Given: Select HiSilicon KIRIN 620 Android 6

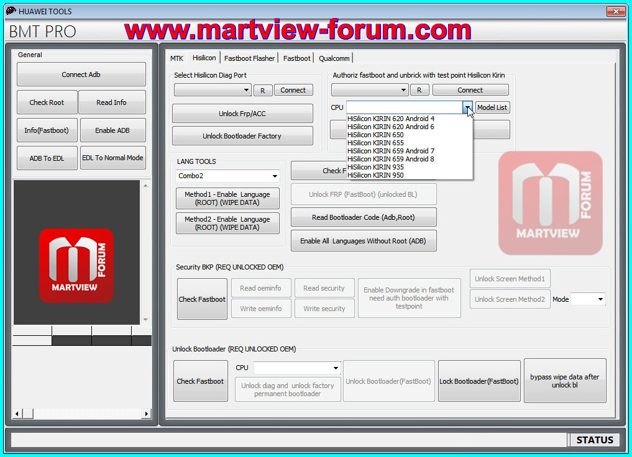Looking at the screenshot, I should (410, 127).
